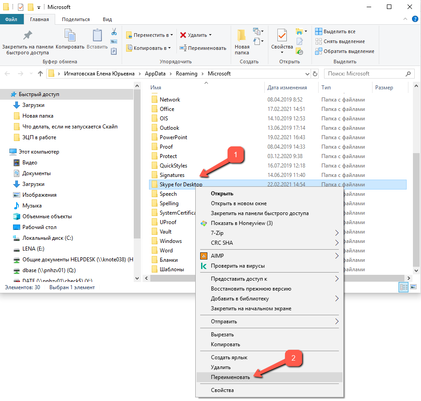
Task: Click the scissors Cut icon
Action: tap(114, 32)
